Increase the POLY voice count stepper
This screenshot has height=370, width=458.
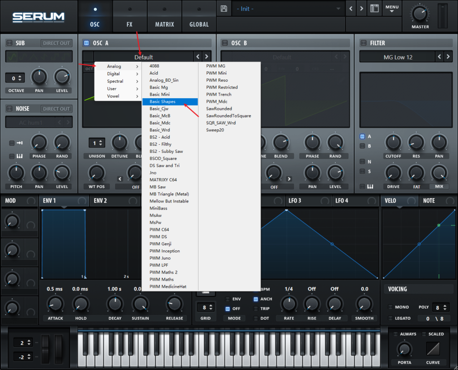coord(446,306)
